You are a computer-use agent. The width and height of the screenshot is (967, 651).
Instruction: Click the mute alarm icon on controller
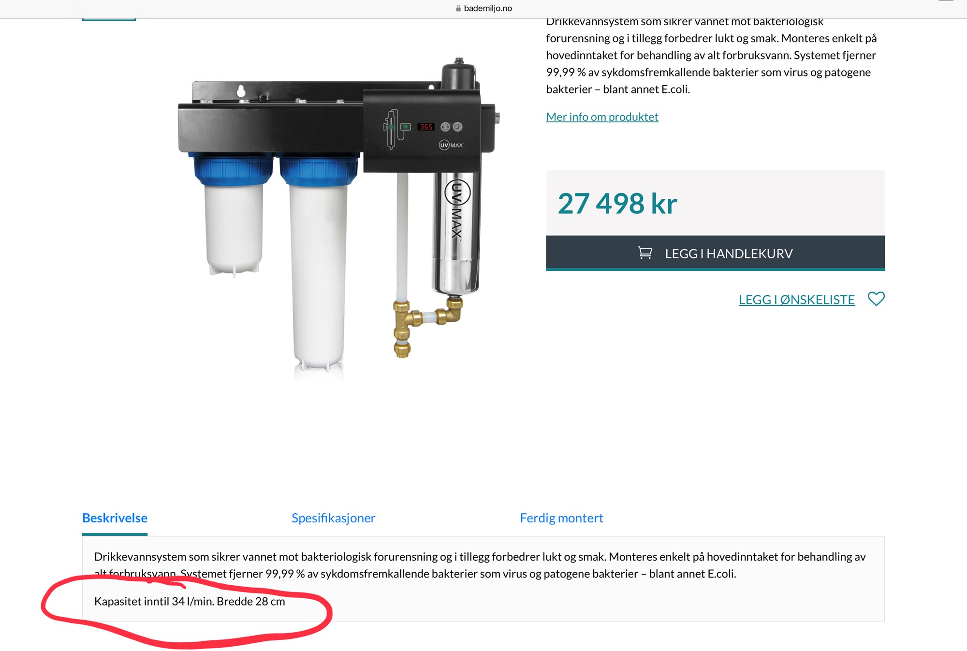[458, 127]
